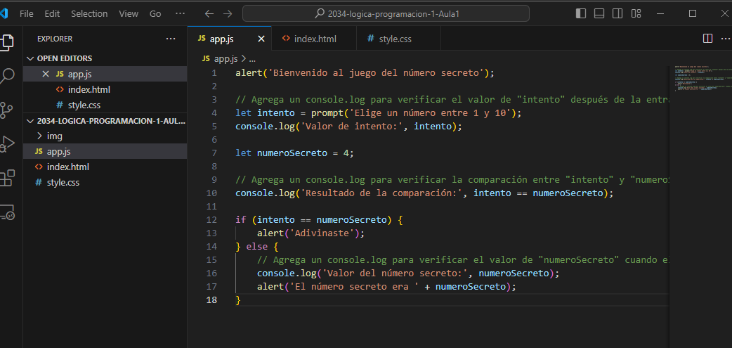Screen dimensions: 732x348
Task: Open the File menu
Action: (x=26, y=13)
